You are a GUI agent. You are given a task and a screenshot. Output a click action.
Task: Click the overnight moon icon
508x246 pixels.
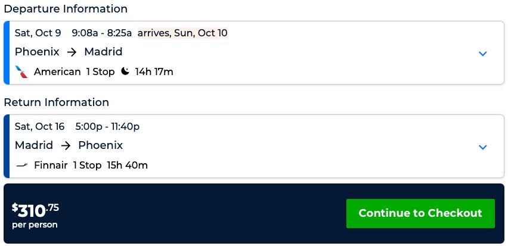[x=125, y=72]
